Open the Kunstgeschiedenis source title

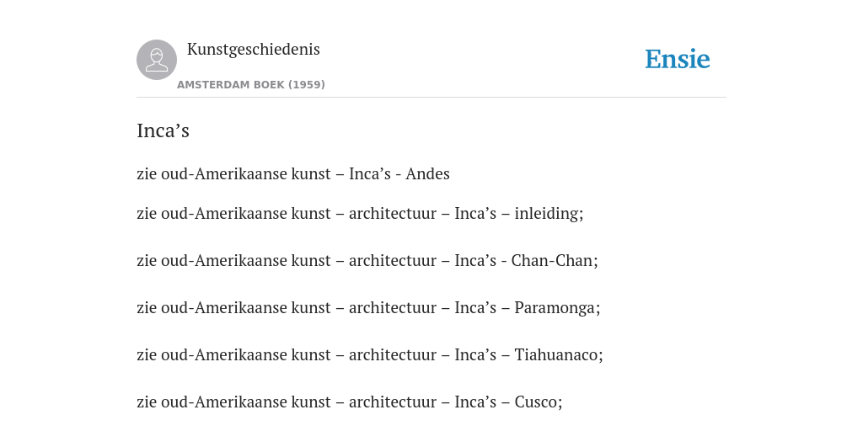click(253, 50)
